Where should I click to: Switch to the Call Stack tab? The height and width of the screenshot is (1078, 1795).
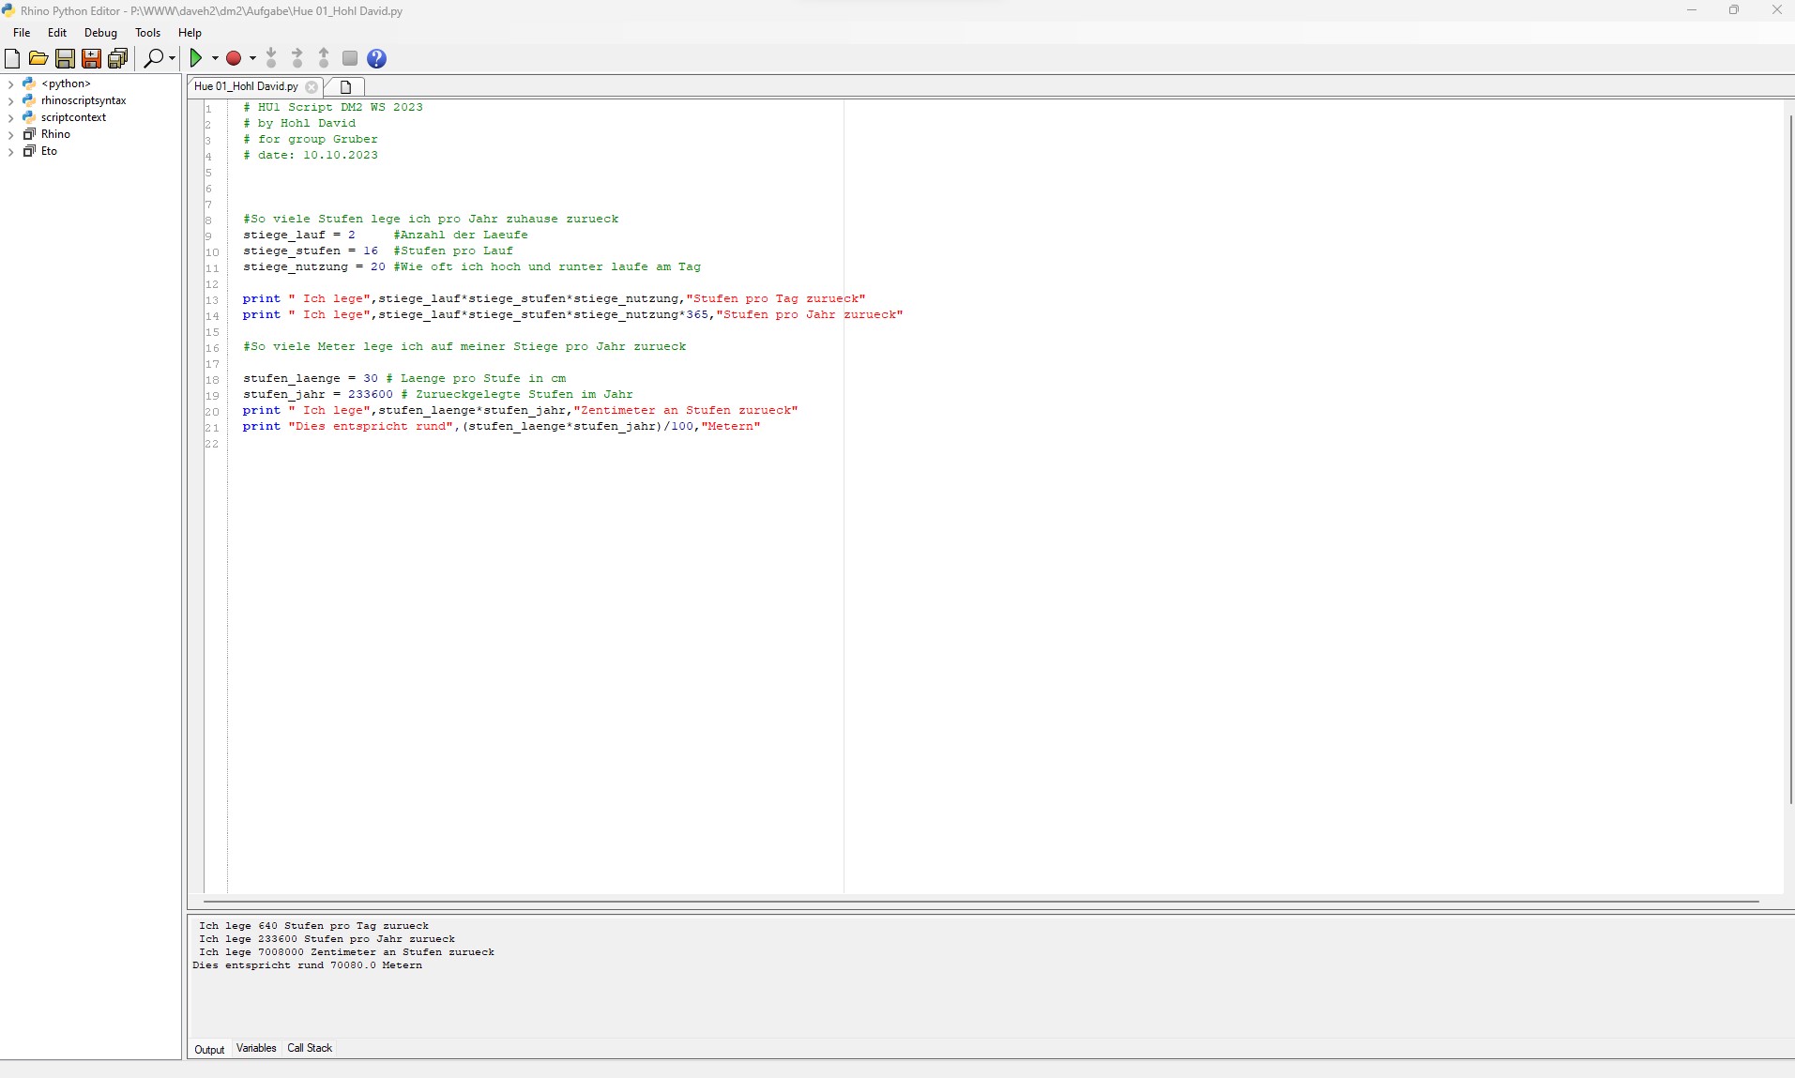coord(310,1048)
